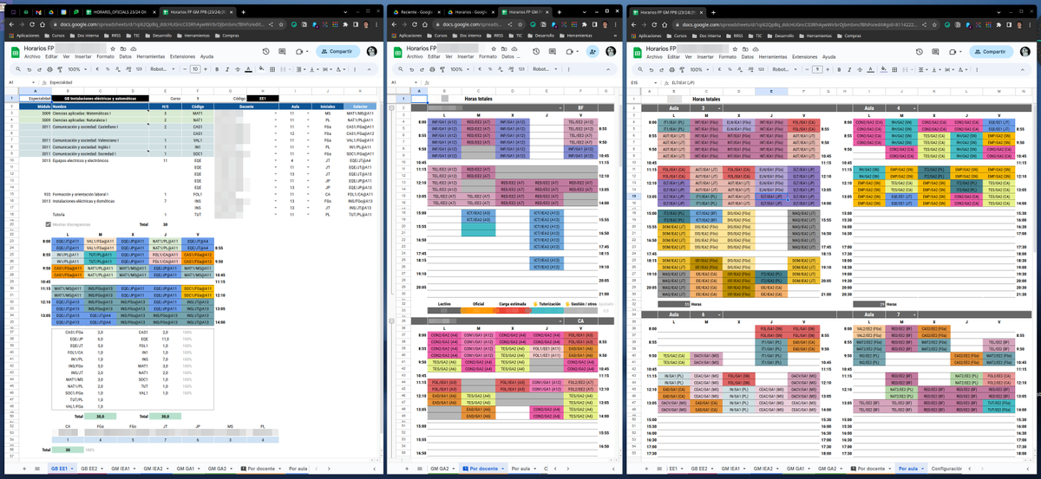Open Herramientas menu in right window

(772, 56)
